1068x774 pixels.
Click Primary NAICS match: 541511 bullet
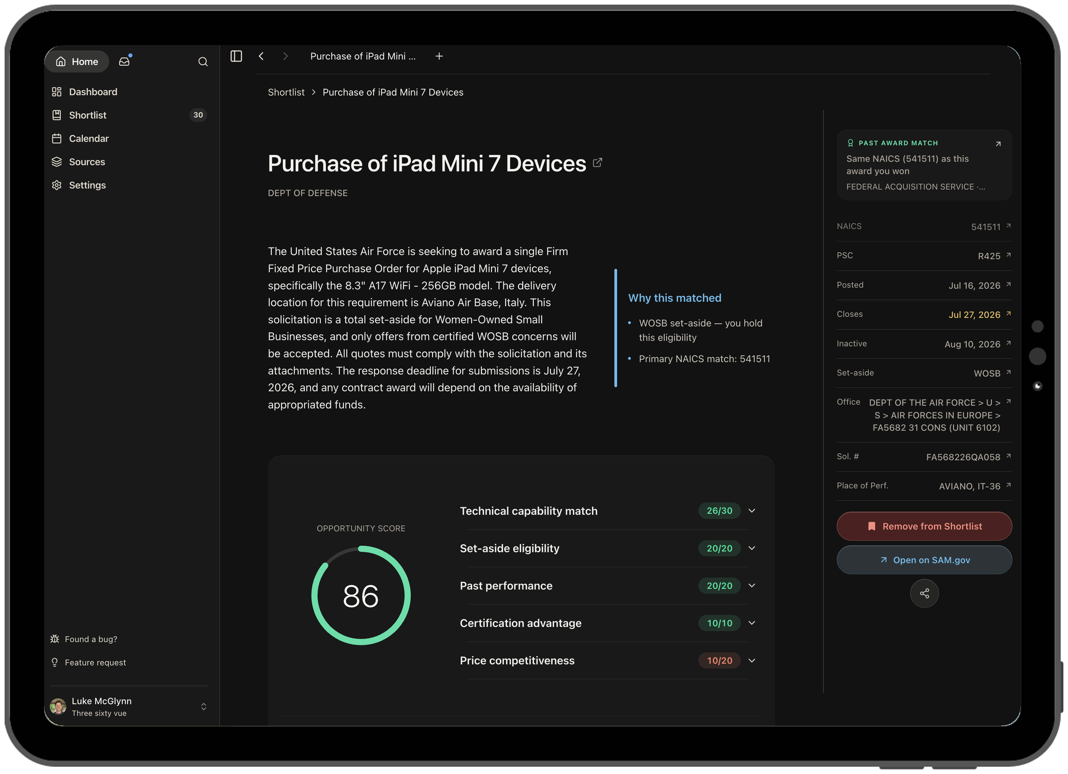704,359
